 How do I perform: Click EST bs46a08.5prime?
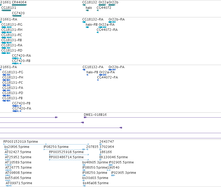[96, 183]
